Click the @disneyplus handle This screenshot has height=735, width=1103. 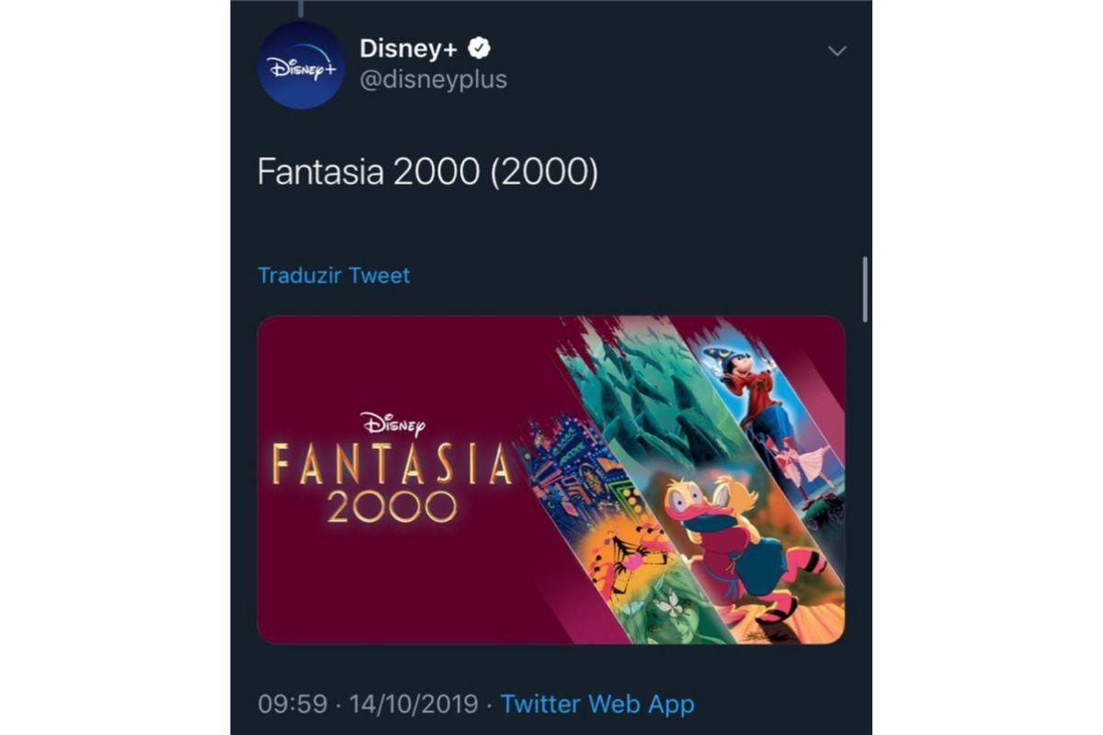point(433,80)
